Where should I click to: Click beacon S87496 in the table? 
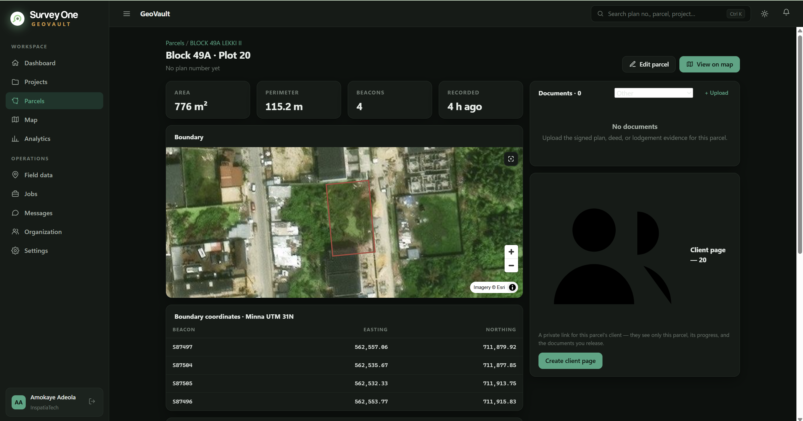click(182, 402)
